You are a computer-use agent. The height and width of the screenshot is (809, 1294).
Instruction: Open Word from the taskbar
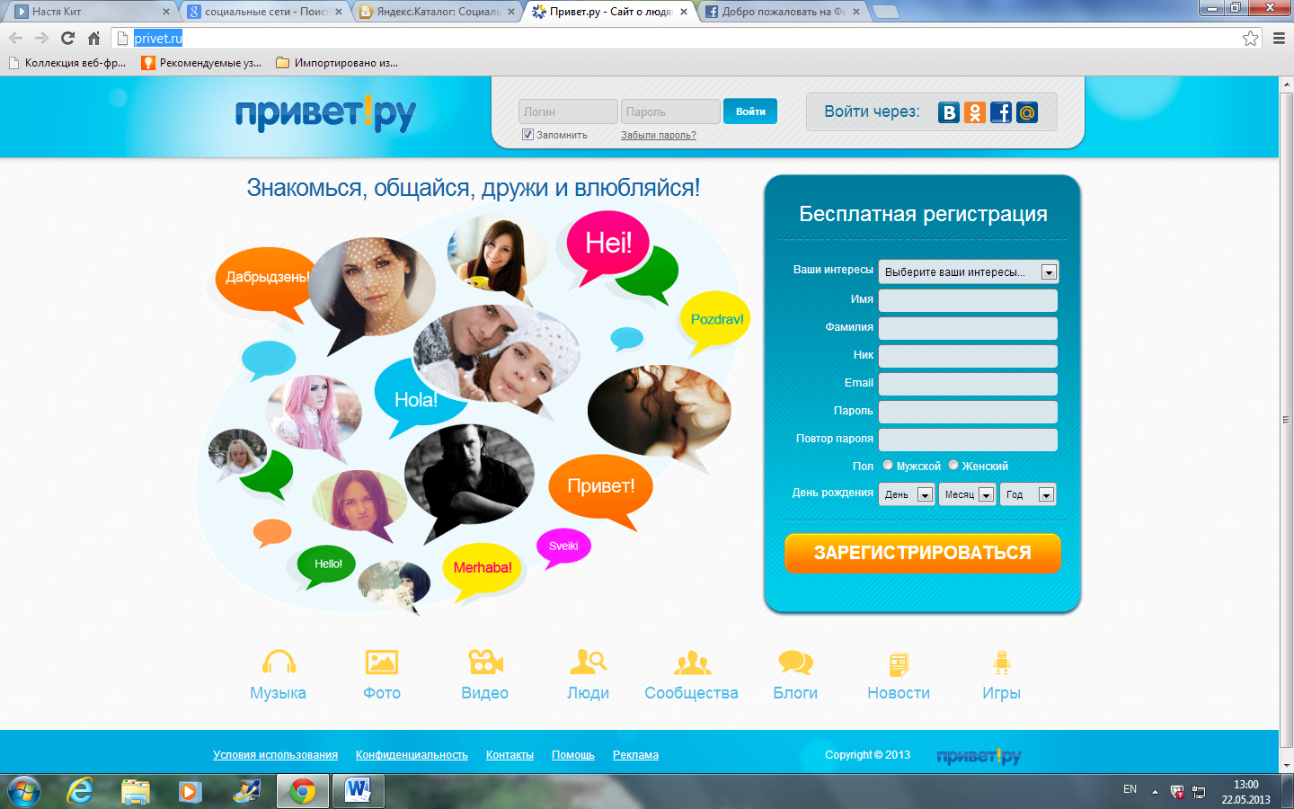[358, 791]
